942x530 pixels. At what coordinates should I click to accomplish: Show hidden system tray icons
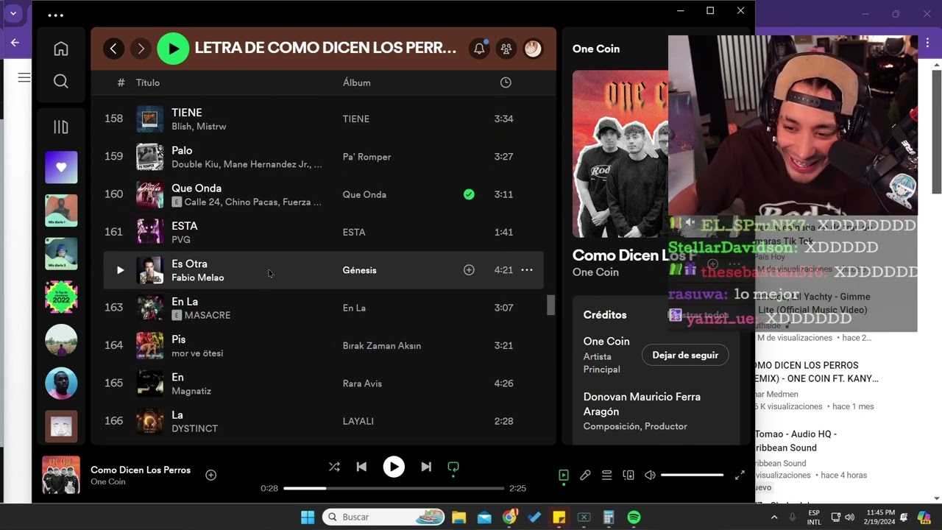tap(774, 517)
